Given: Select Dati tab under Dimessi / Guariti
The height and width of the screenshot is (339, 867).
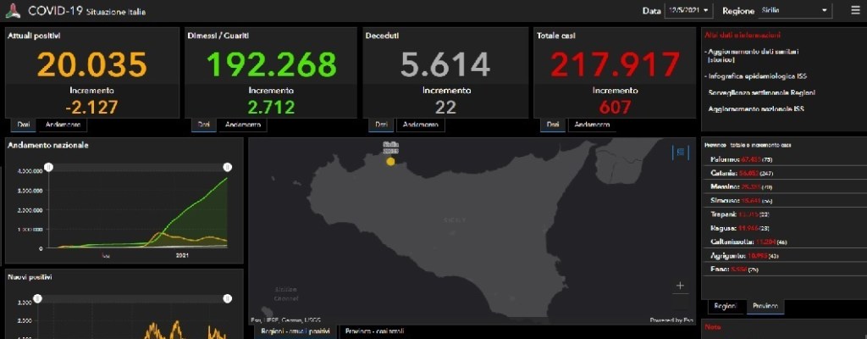Looking at the screenshot, I should click(x=203, y=125).
